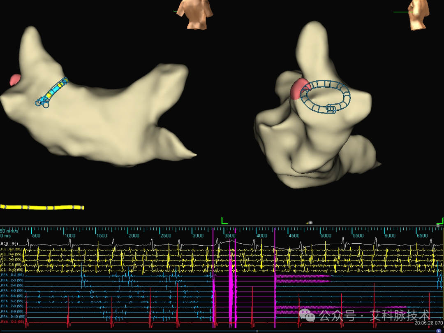Click the 2000 mark on the time ruler
Viewport: 444px width, 333px height.
coord(134,235)
